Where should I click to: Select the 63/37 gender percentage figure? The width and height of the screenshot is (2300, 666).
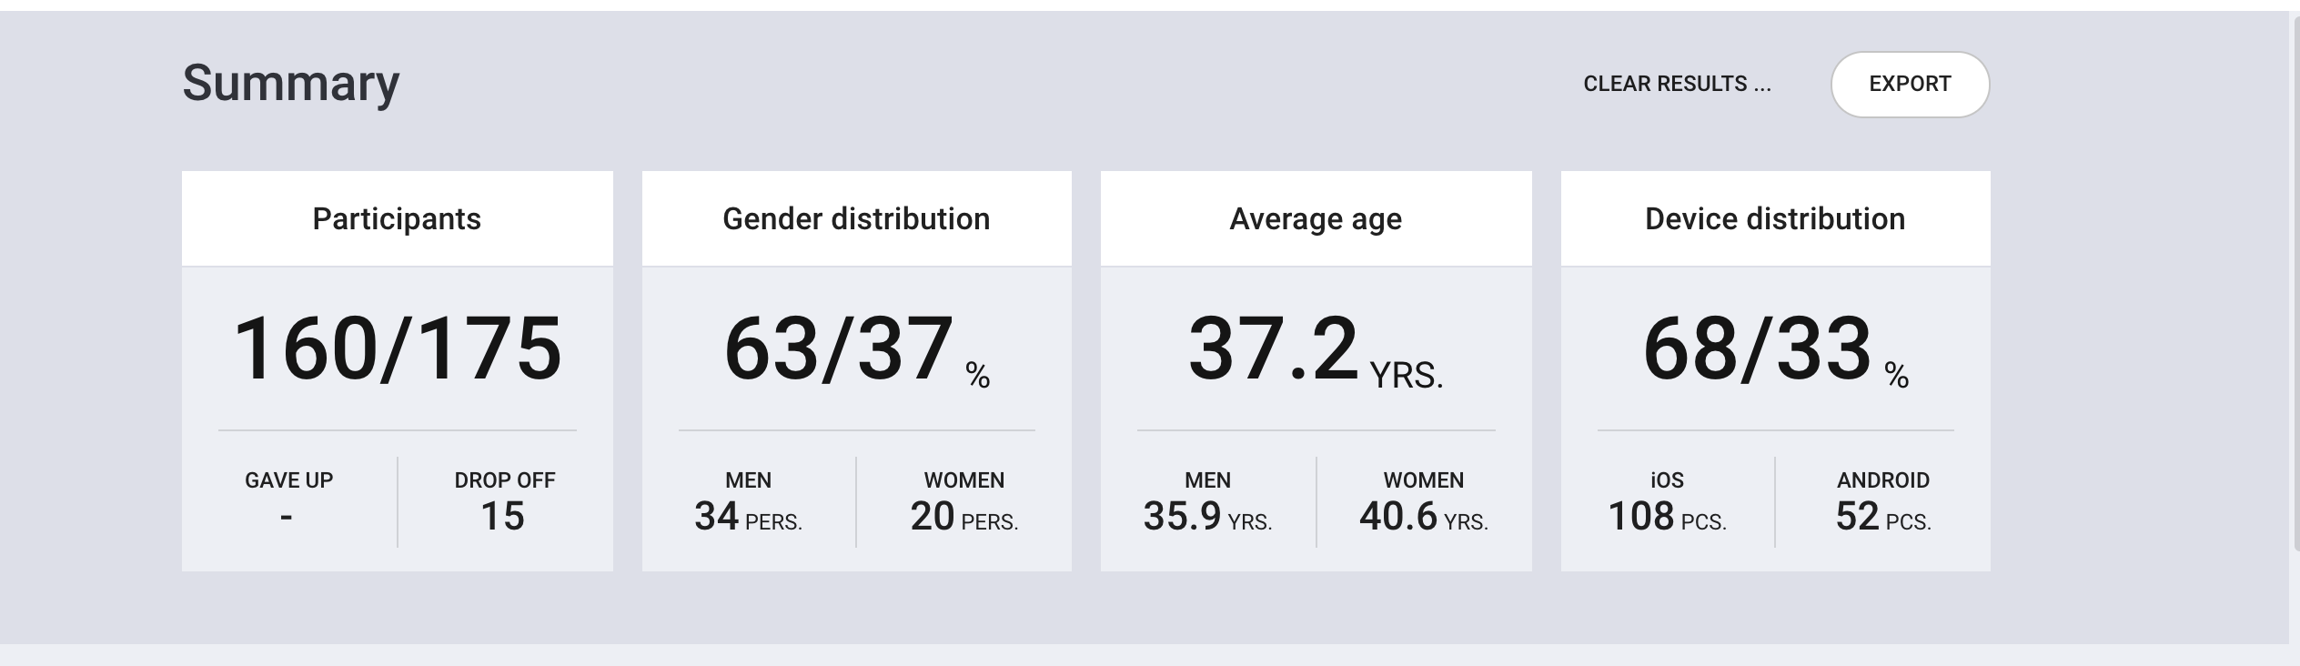pos(856,349)
